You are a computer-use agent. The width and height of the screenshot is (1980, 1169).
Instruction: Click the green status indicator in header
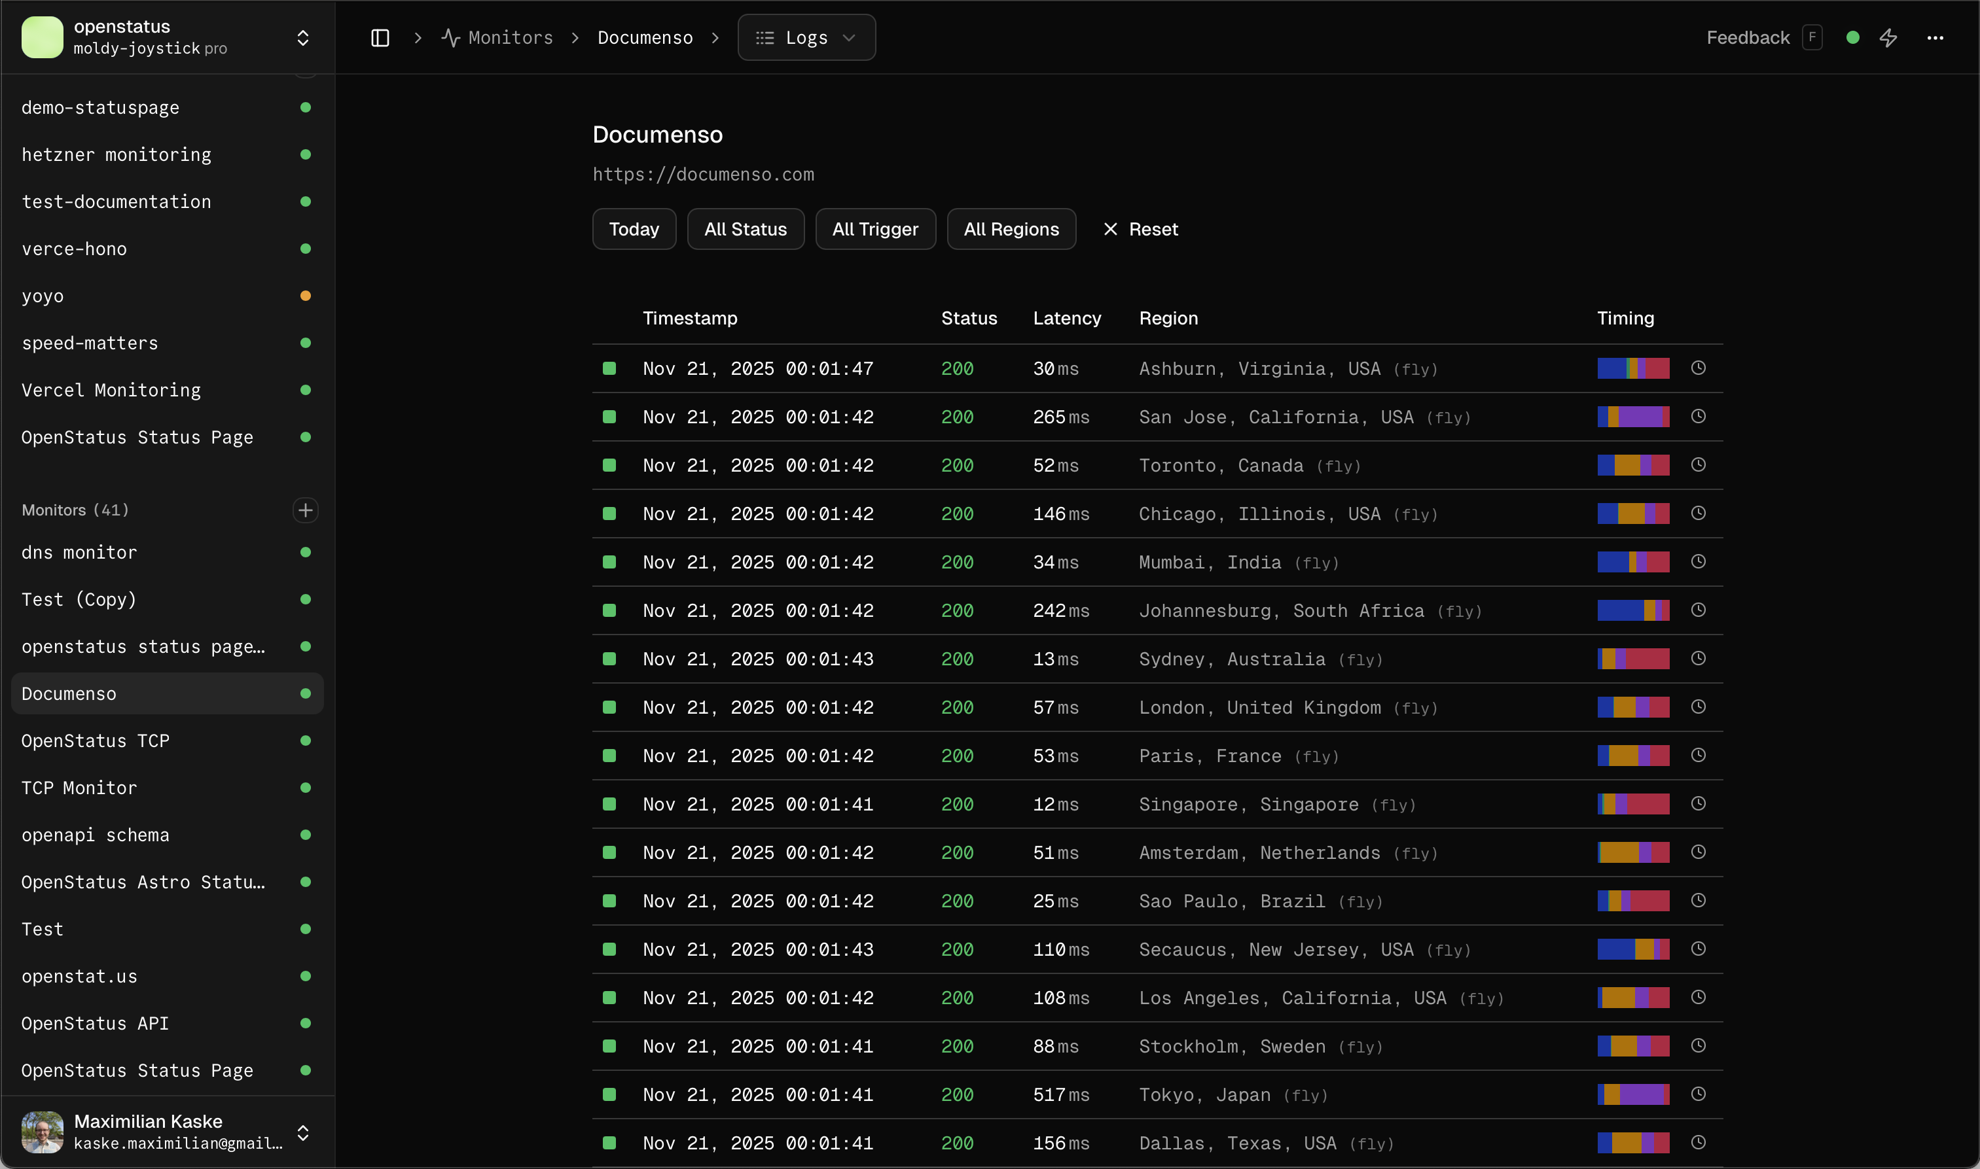[1852, 37]
